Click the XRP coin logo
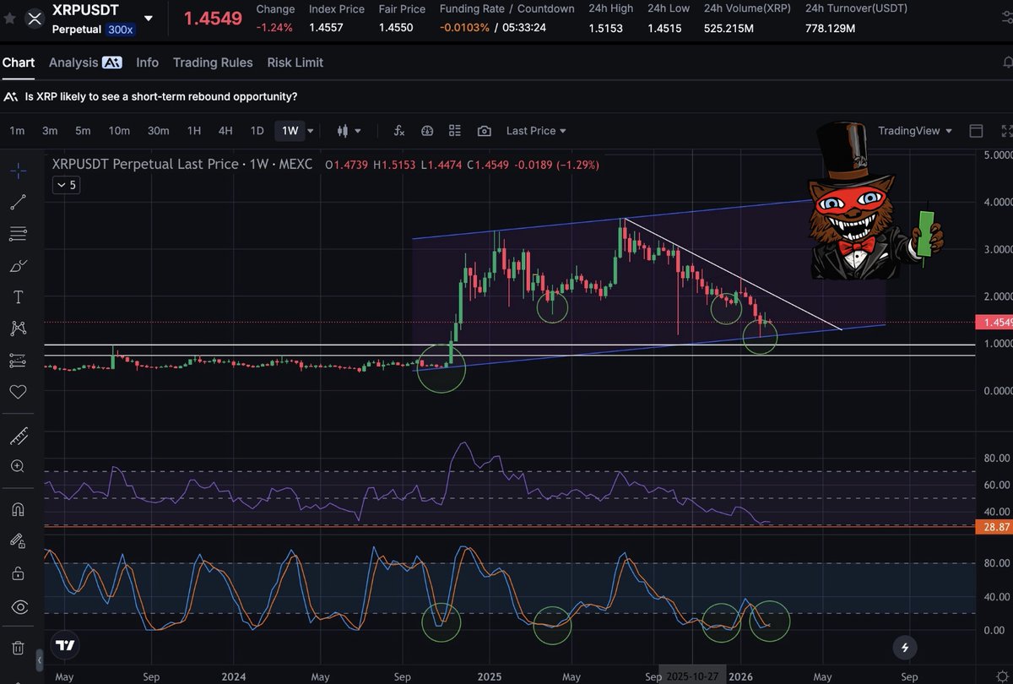The image size is (1013, 684). (x=34, y=19)
